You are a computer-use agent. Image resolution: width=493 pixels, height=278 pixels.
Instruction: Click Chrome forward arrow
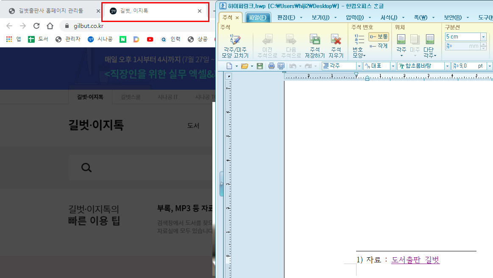coord(22,26)
